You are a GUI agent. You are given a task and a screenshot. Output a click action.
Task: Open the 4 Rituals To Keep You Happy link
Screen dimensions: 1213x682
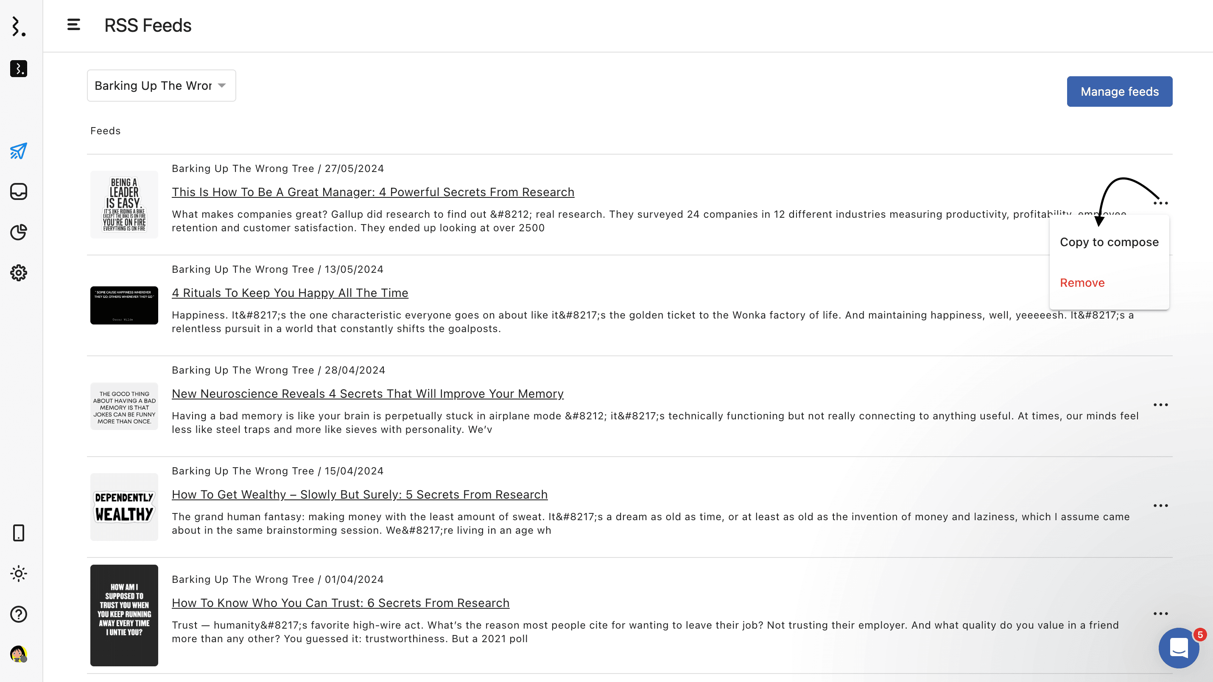[x=290, y=293]
